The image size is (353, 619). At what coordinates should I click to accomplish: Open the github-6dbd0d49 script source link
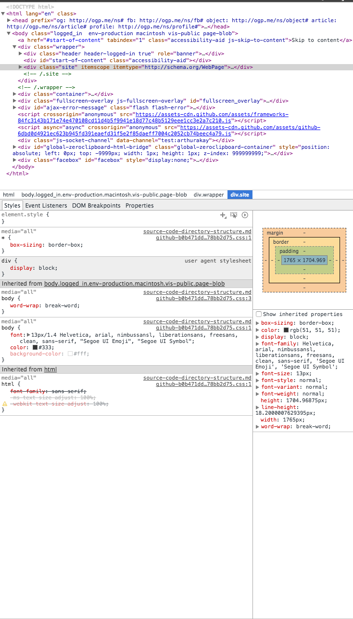[x=169, y=130]
